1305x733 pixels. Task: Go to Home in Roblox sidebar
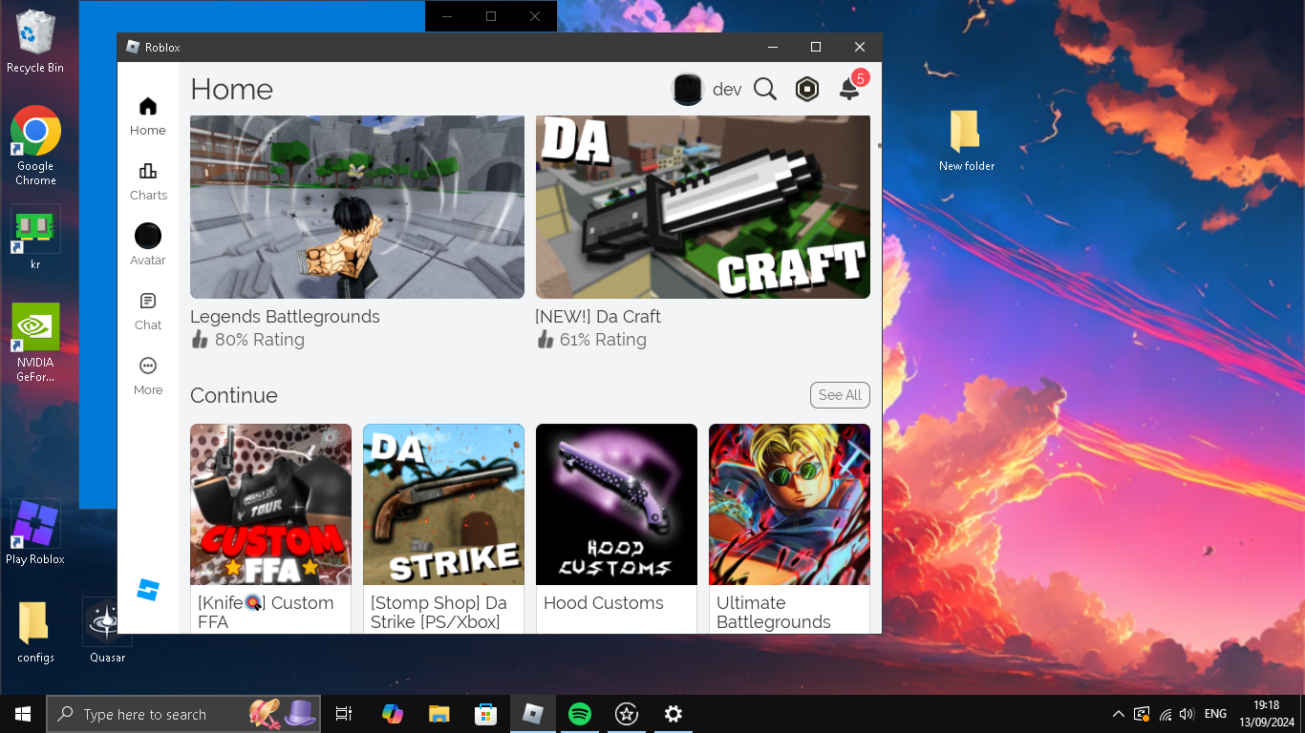click(148, 116)
